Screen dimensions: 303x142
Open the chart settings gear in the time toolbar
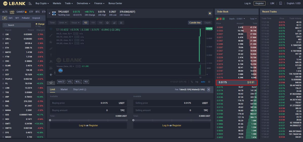(107, 23)
